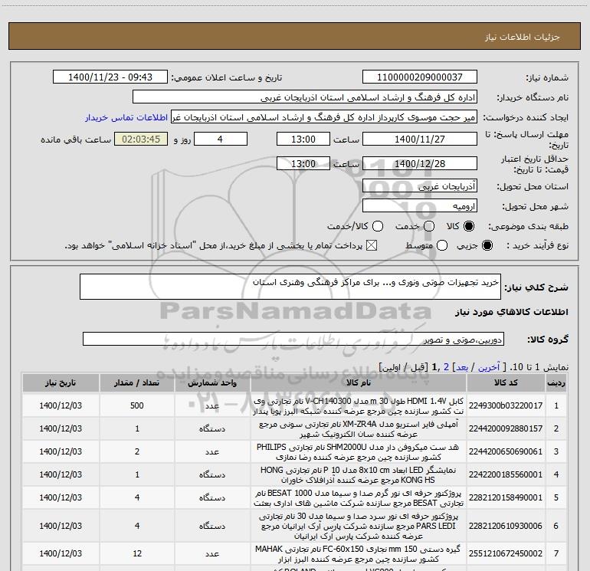The height and width of the screenshot is (571, 590).
Task: Toggle the اسناد خزانه اسلامی payment checkbox
Action: 372,246
